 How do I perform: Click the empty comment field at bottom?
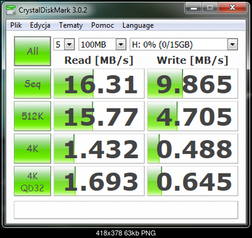pos(126,210)
